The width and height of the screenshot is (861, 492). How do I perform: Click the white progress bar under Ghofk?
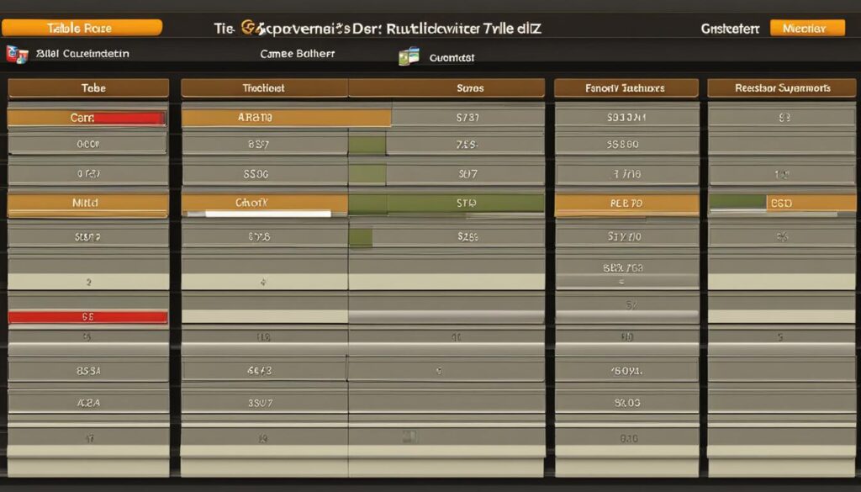(268, 214)
